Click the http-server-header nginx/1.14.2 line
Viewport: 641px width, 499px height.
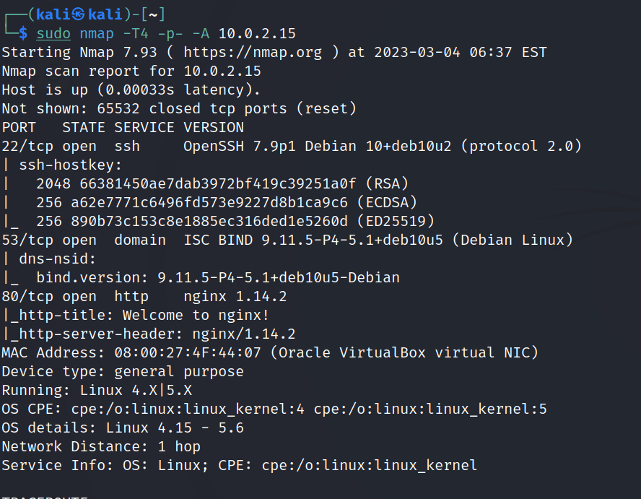coord(149,334)
